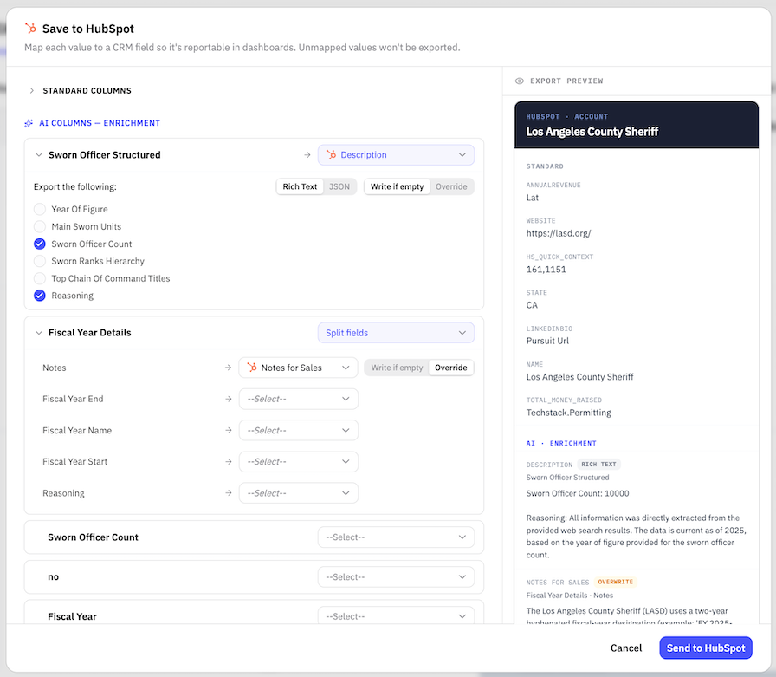Image resolution: width=776 pixels, height=677 pixels.
Task: Expand the Standard Columns section
Action: (32, 91)
